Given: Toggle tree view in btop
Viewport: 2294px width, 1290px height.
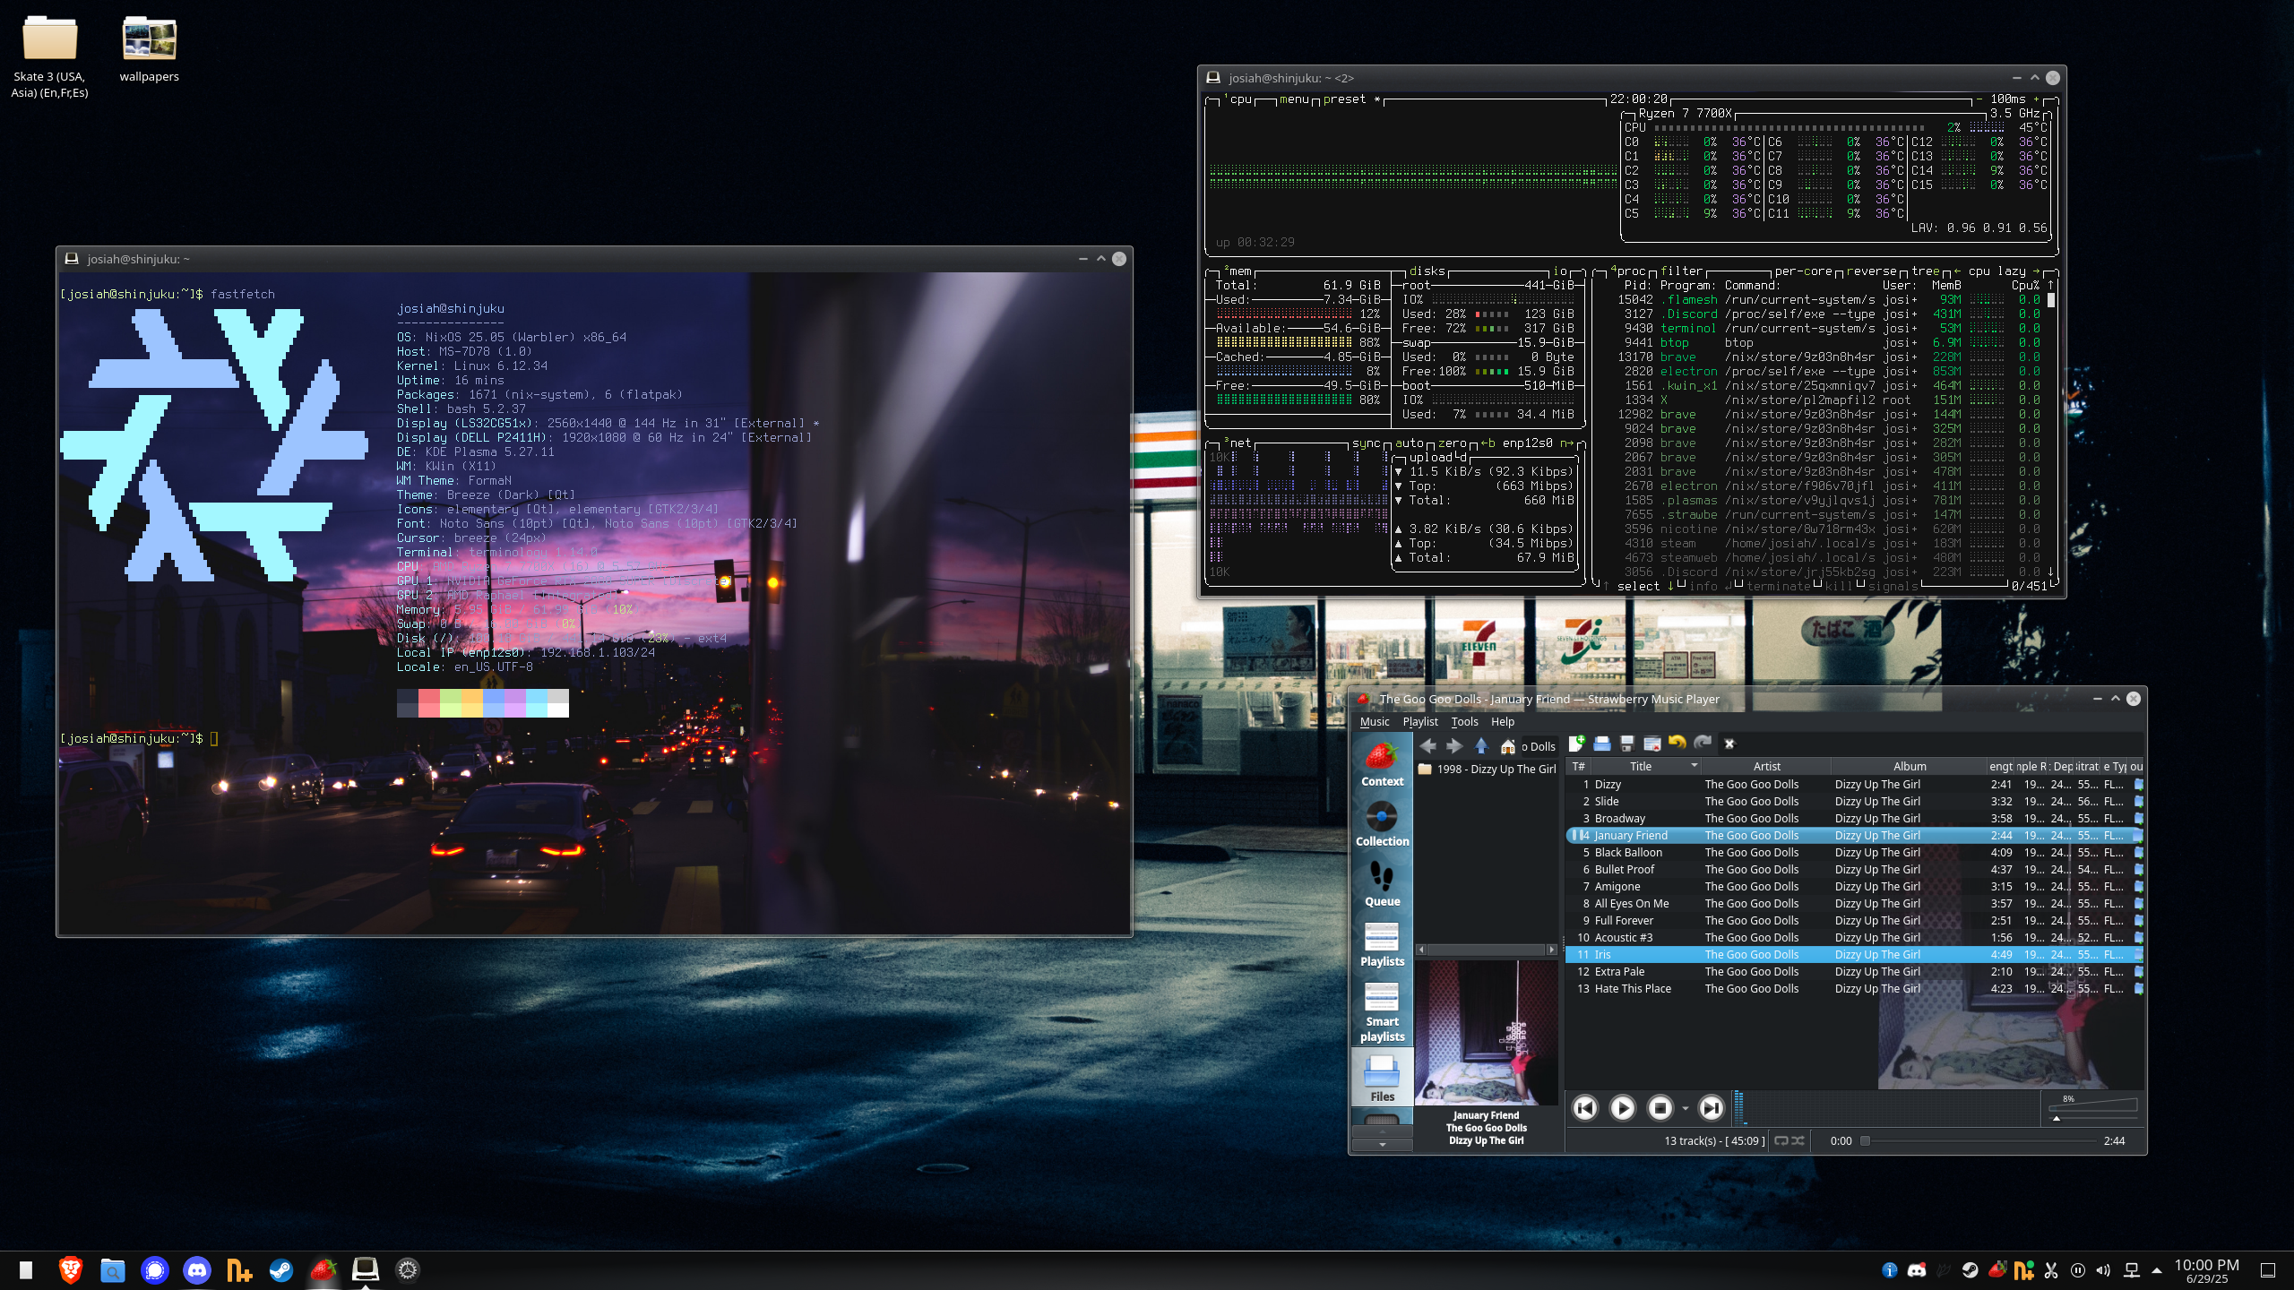Looking at the screenshot, I should (1926, 271).
